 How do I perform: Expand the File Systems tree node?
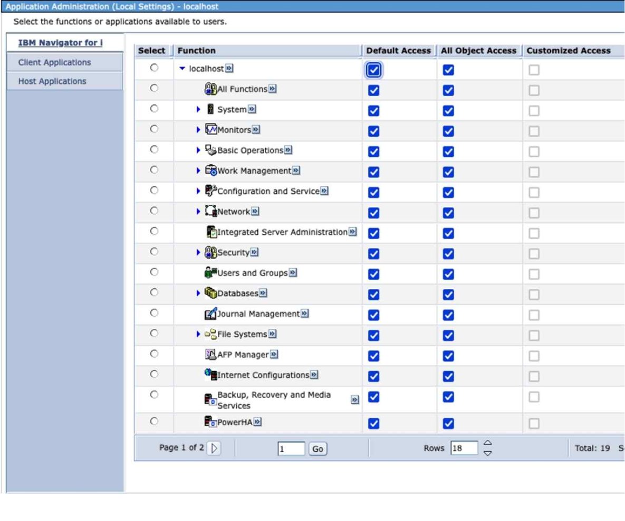[x=199, y=334]
